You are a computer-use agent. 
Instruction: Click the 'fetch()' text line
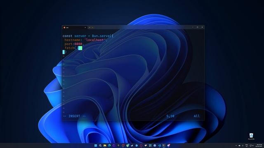click(71, 48)
